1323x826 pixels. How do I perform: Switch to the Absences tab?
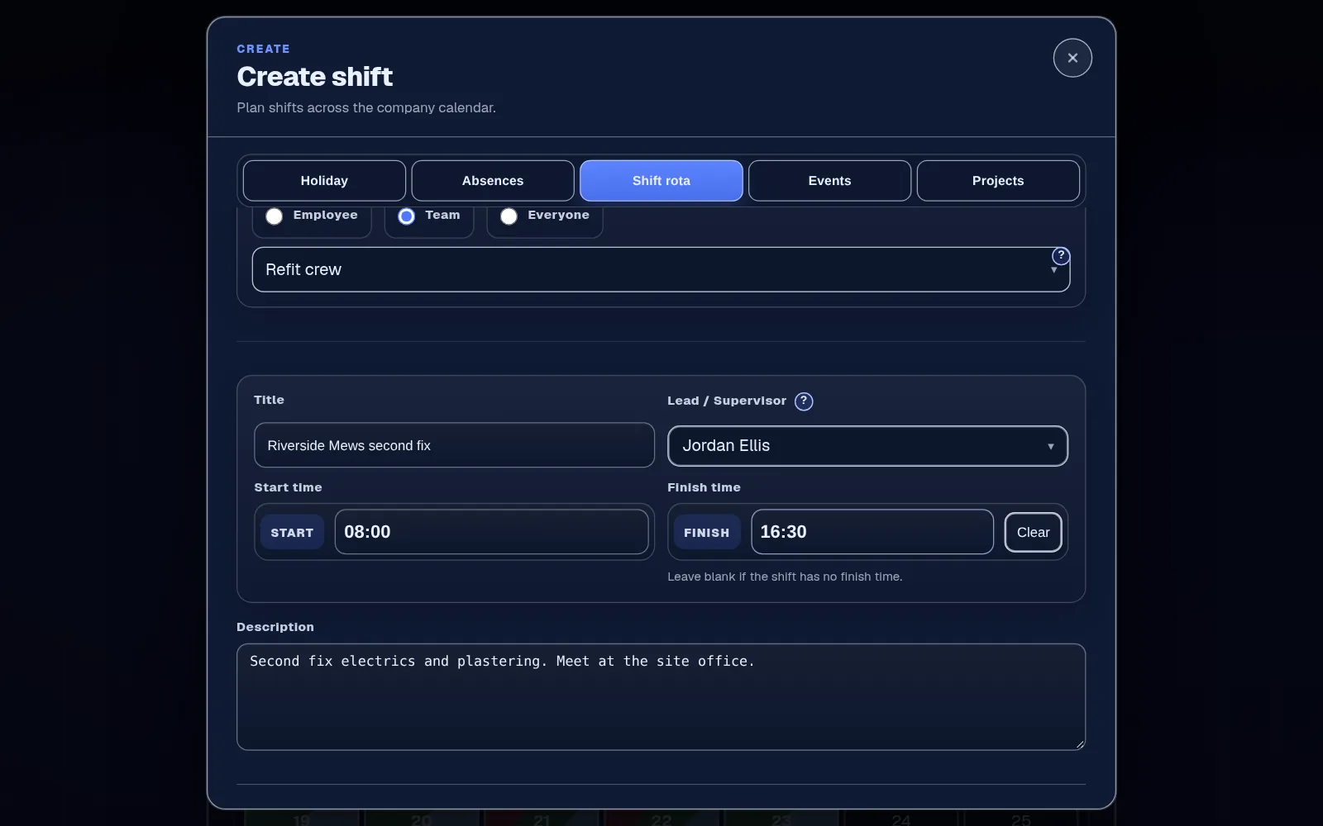[493, 181]
